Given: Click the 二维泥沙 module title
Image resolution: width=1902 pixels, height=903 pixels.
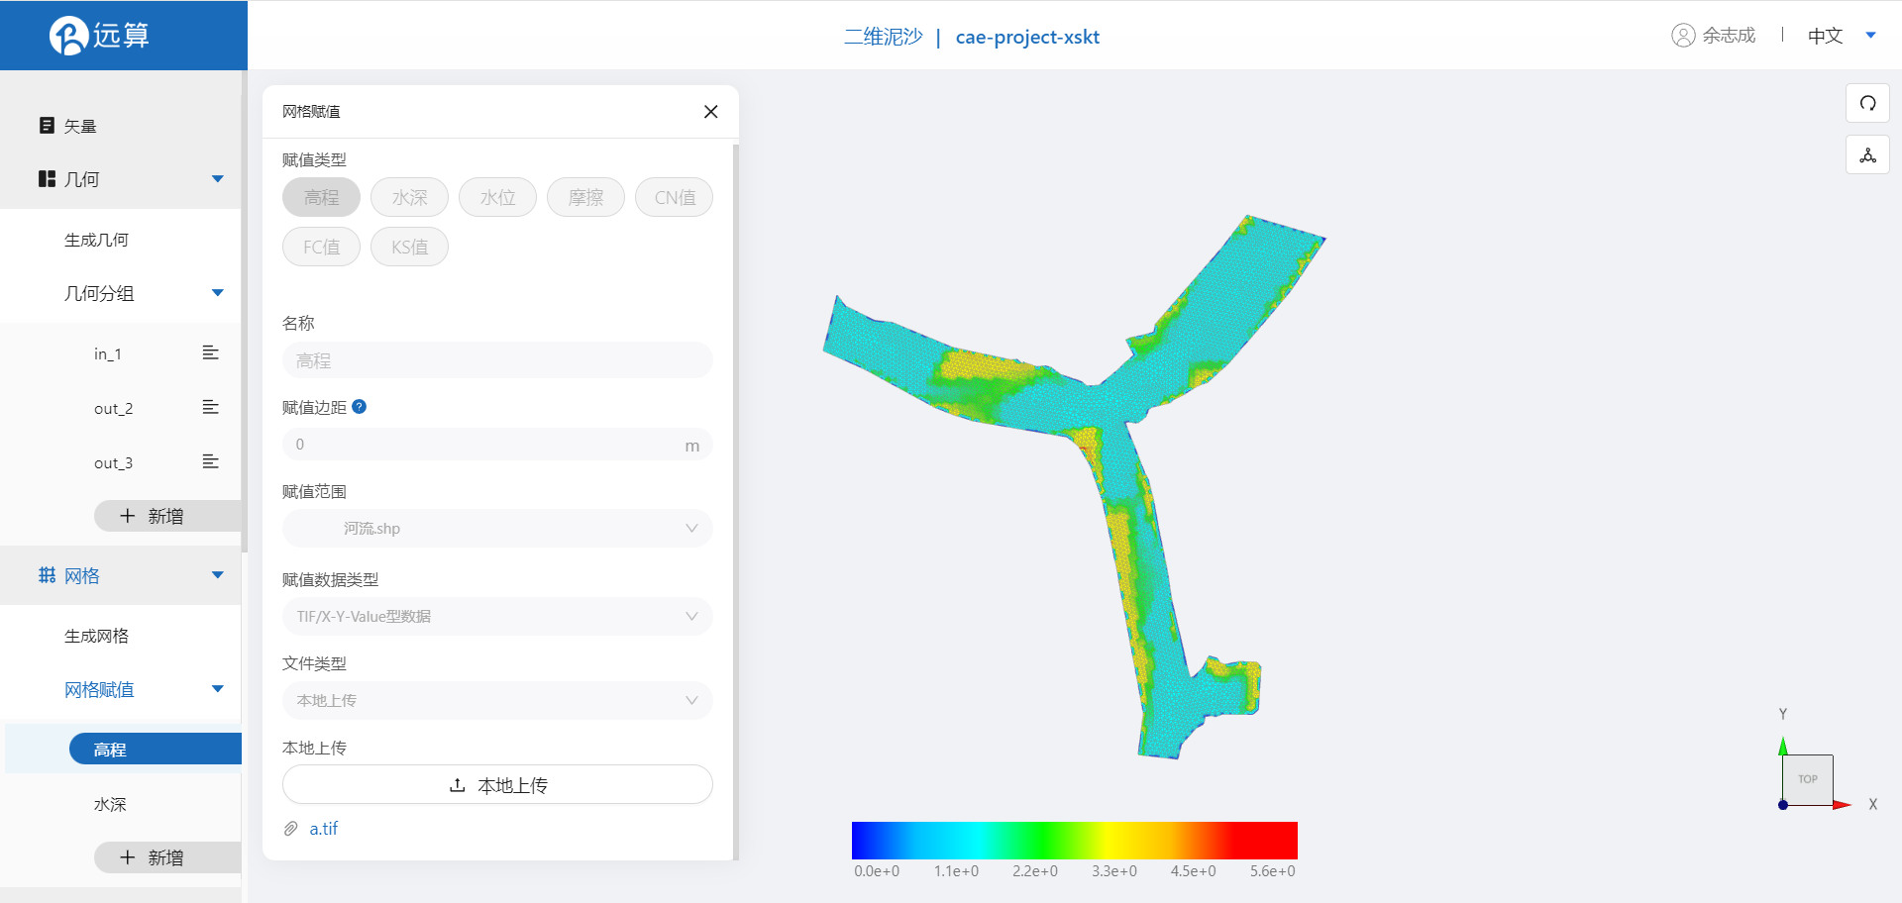Looking at the screenshot, I should [883, 37].
